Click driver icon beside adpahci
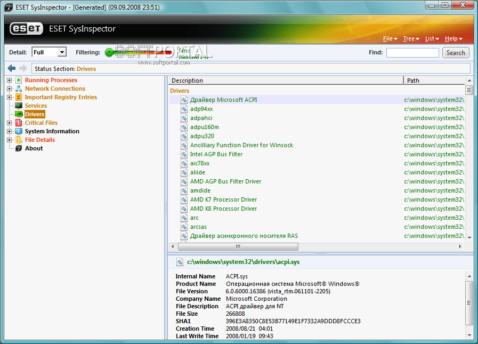Viewport: 478px width, 344px height. (184, 118)
